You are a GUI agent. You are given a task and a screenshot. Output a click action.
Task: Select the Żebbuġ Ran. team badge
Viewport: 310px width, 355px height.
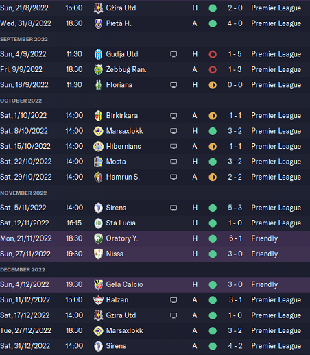click(98, 70)
